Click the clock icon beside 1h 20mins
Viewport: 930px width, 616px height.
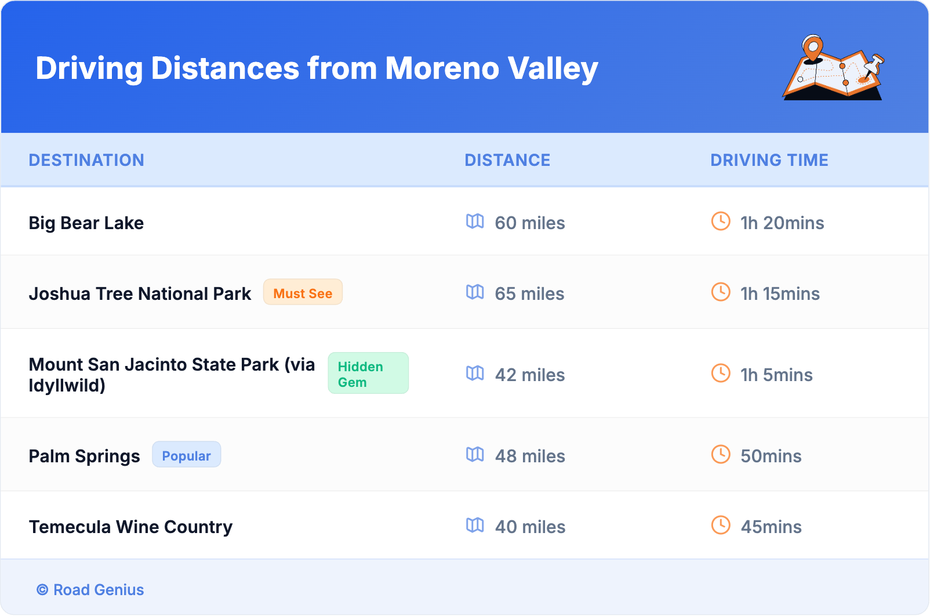click(721, 222)
